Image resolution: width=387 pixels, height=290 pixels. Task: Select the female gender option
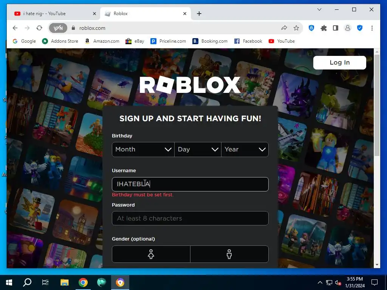[x=151, y=254]
